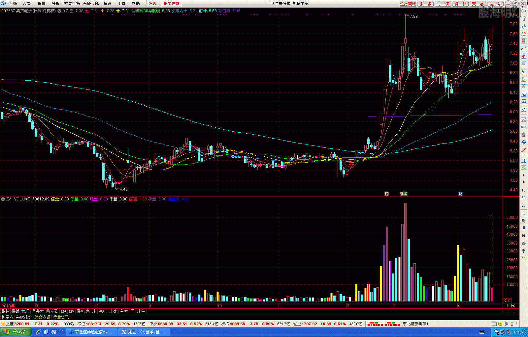528x337 pixels.
Task: Switch to 5-minute period
Action: click(x=524, y=183)
